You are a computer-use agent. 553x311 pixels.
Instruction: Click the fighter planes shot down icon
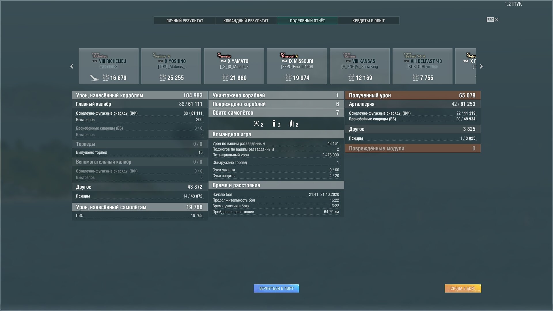click(x=256, y=124)
